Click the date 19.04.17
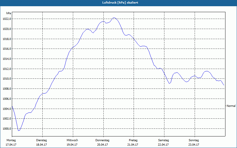237x148 pixels. click(72, 145)
